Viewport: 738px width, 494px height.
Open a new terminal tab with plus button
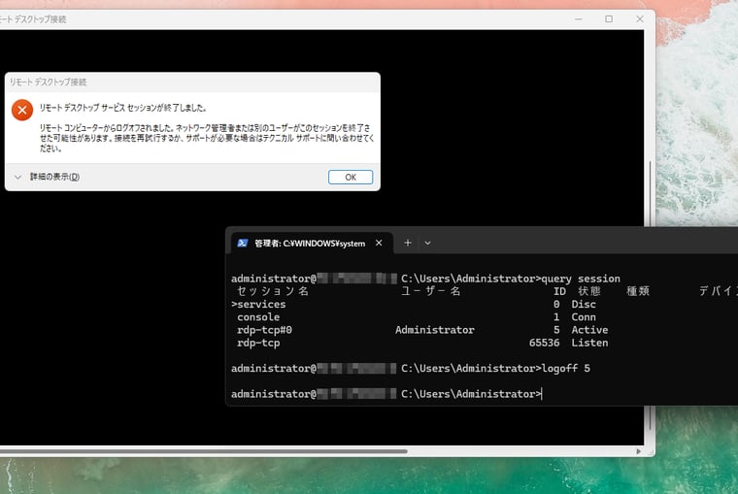[x=408, y=243]
